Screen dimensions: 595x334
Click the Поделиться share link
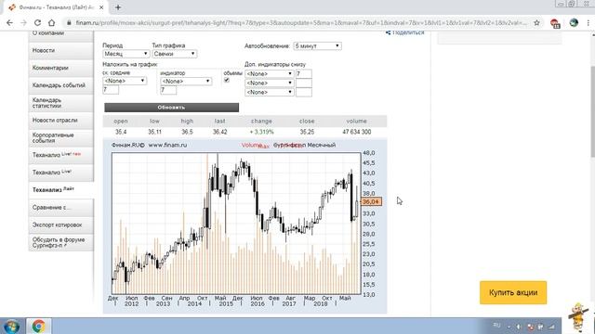click(x=405, y=33)
